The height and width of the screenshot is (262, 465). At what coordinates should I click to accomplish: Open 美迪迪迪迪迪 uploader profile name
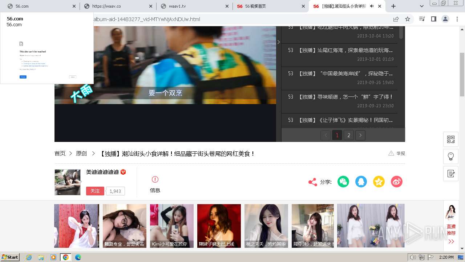[x=102, y=172]
